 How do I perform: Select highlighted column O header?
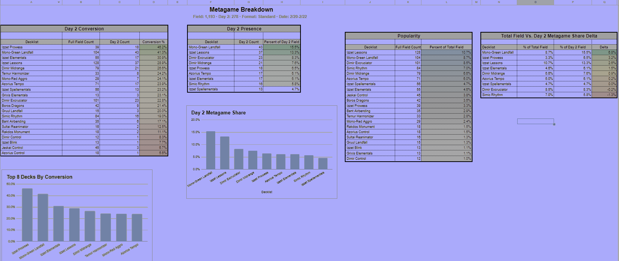[535, 2]
